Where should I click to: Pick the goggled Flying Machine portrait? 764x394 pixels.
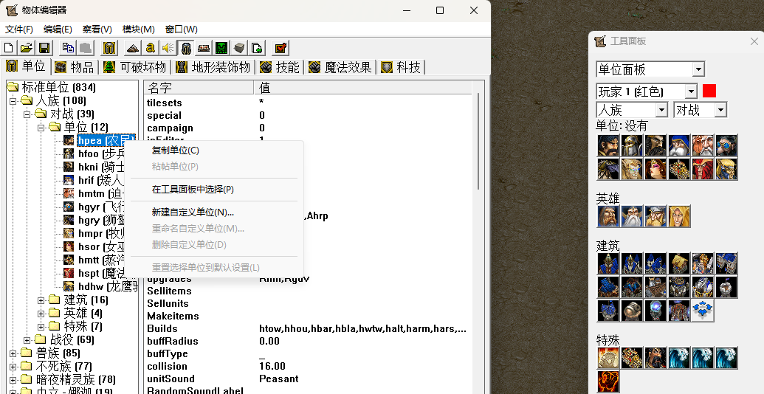[726, 145]
